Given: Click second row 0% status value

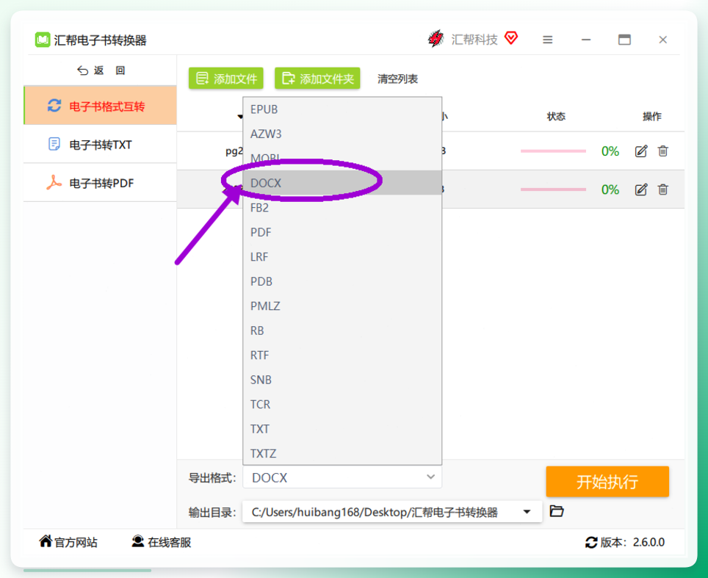Looking at the screenshot, I should [x=610, y=189].
